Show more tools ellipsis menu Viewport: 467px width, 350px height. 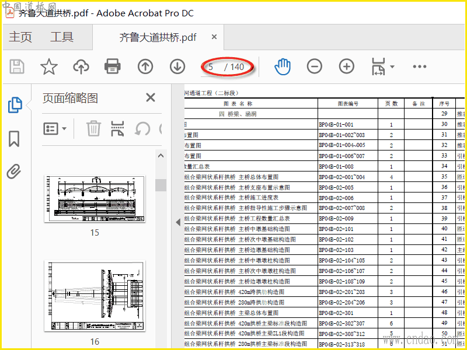point(420,66)
